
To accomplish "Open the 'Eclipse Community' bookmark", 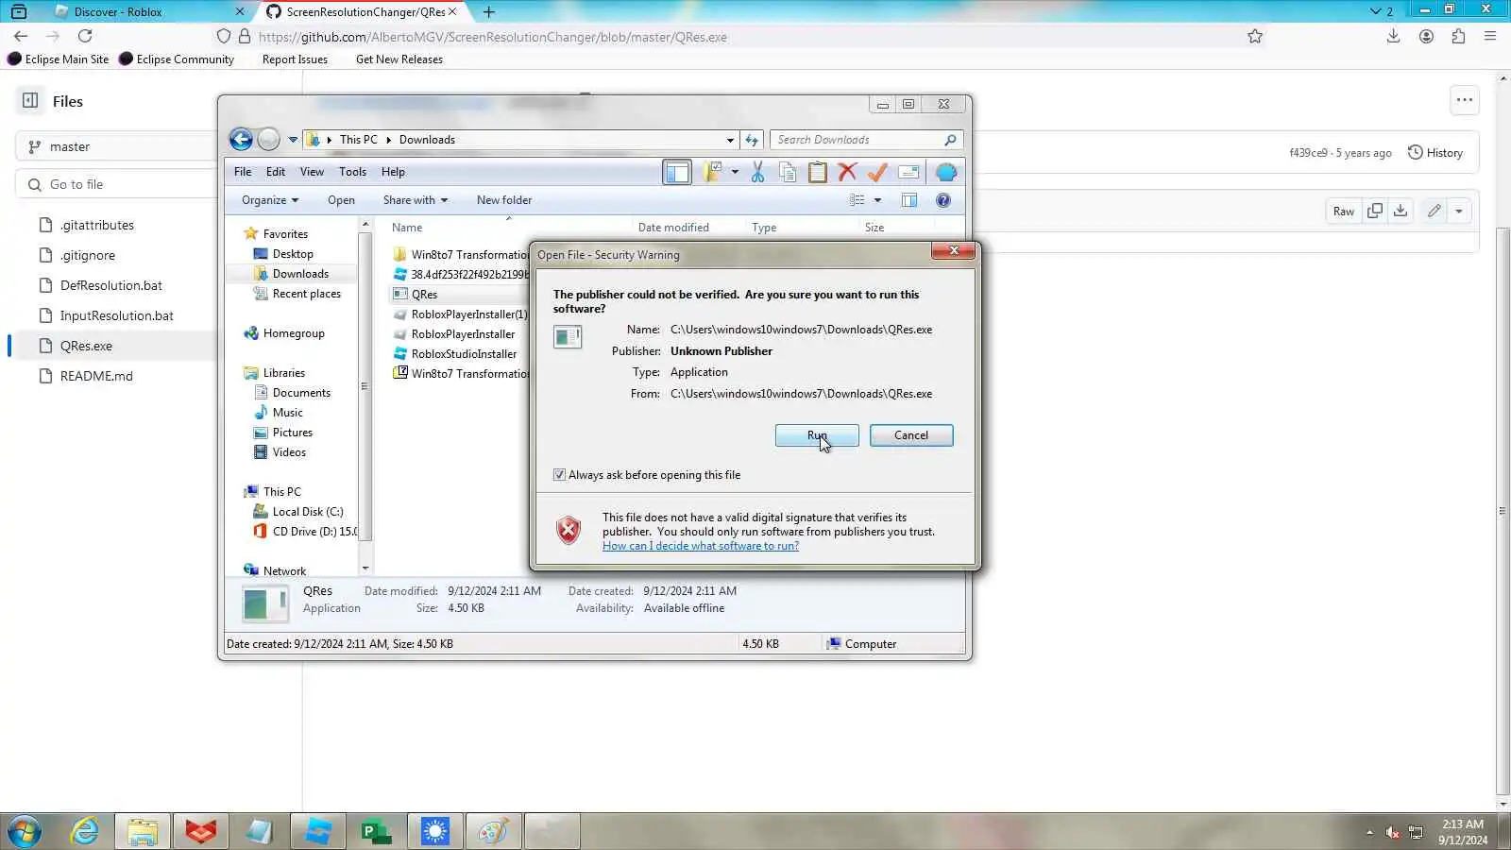I will point(177,59).
